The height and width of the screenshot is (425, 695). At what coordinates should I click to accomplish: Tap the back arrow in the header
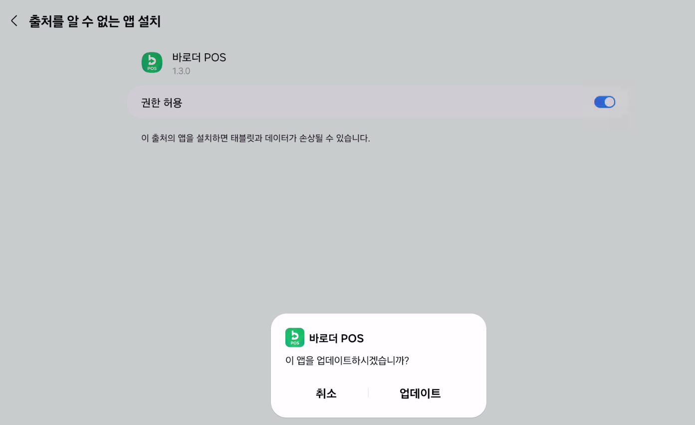14,21
